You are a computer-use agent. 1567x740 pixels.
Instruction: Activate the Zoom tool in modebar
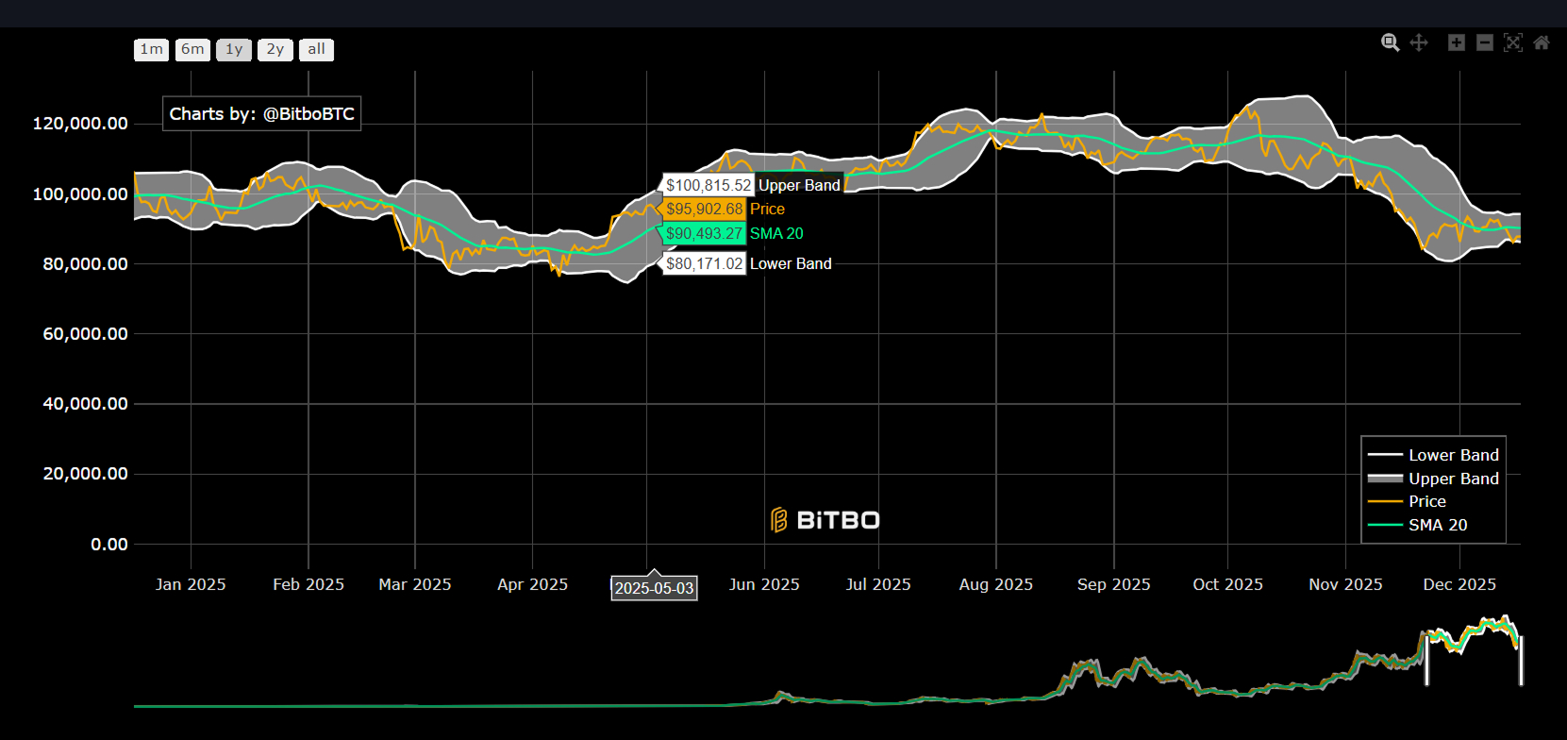click(1391, 42)
